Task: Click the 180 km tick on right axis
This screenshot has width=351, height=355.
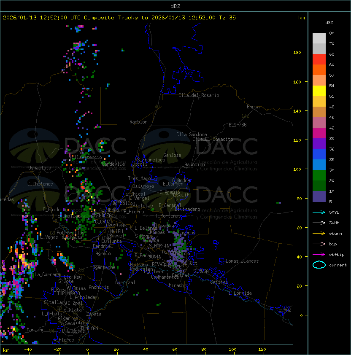Action: coord(297,52)
